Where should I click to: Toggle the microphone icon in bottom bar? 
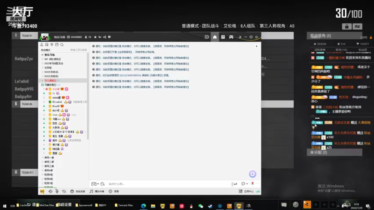click(x=57, y=191)
